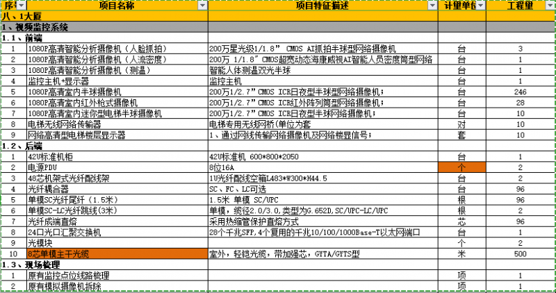The image size is (556, 293).
Task: Open the 项目名称 column filter dropdown
Action: coord(202,6)
